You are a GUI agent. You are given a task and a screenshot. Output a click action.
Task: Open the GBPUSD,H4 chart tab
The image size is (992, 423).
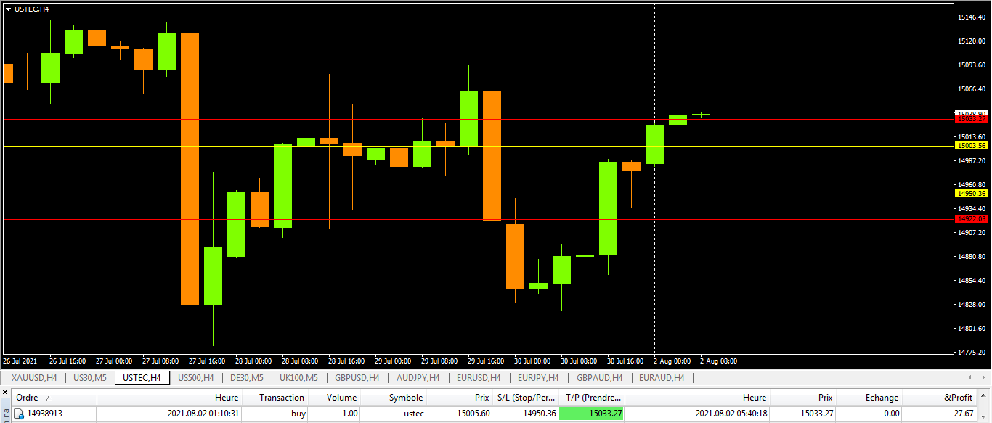coord(357,378)
